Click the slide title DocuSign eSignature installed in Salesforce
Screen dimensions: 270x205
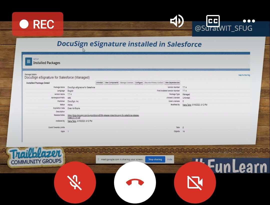pos(129,44)
